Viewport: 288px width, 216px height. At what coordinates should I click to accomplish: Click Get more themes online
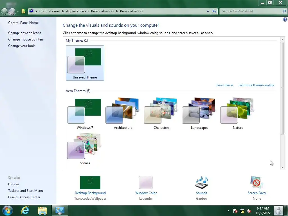point(256,85)
